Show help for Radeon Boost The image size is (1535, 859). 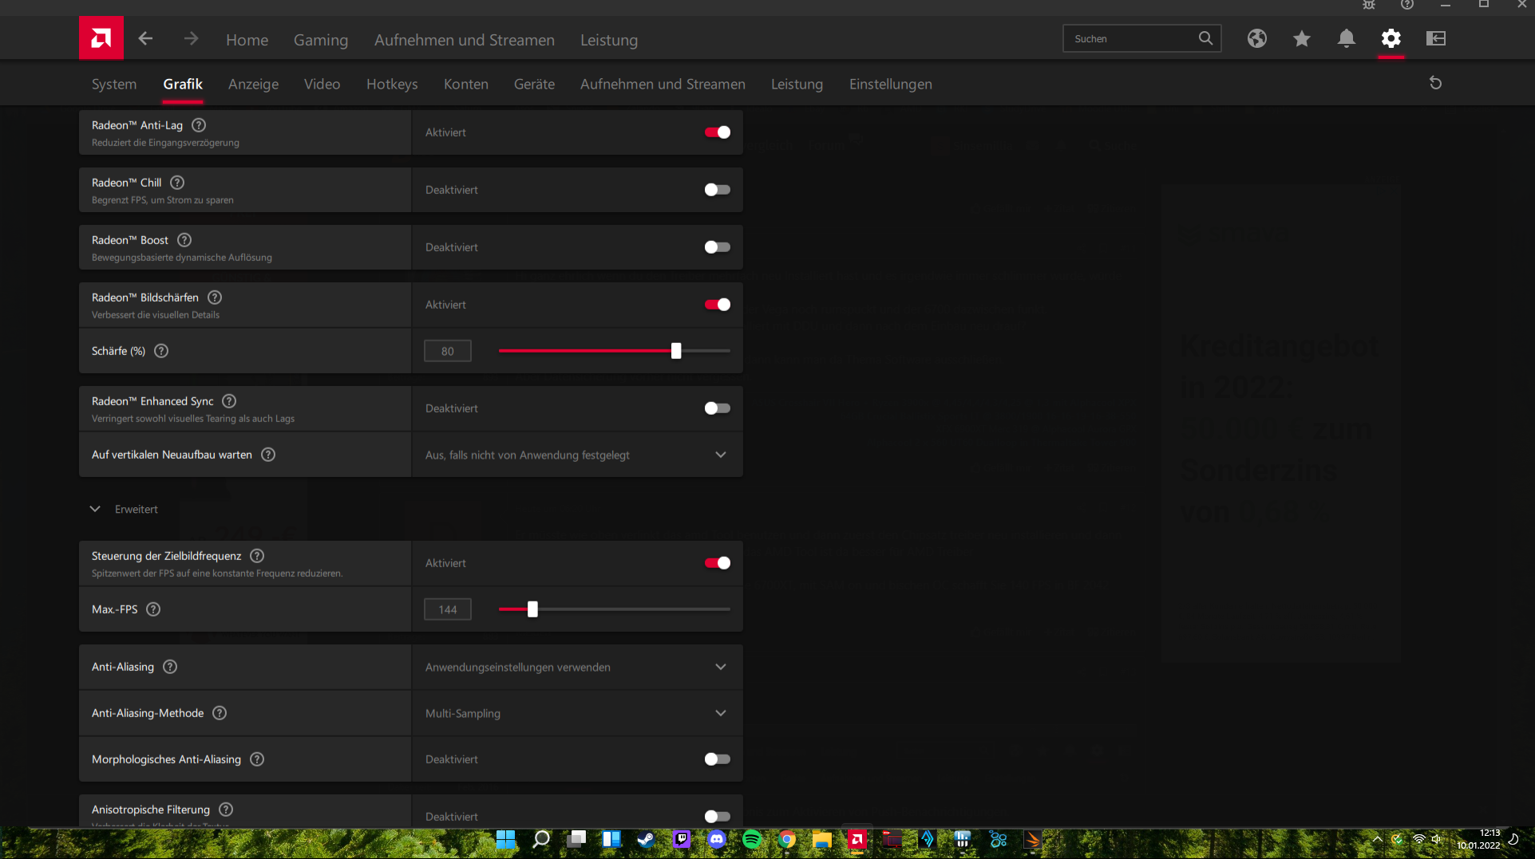(x=184, y=240)
